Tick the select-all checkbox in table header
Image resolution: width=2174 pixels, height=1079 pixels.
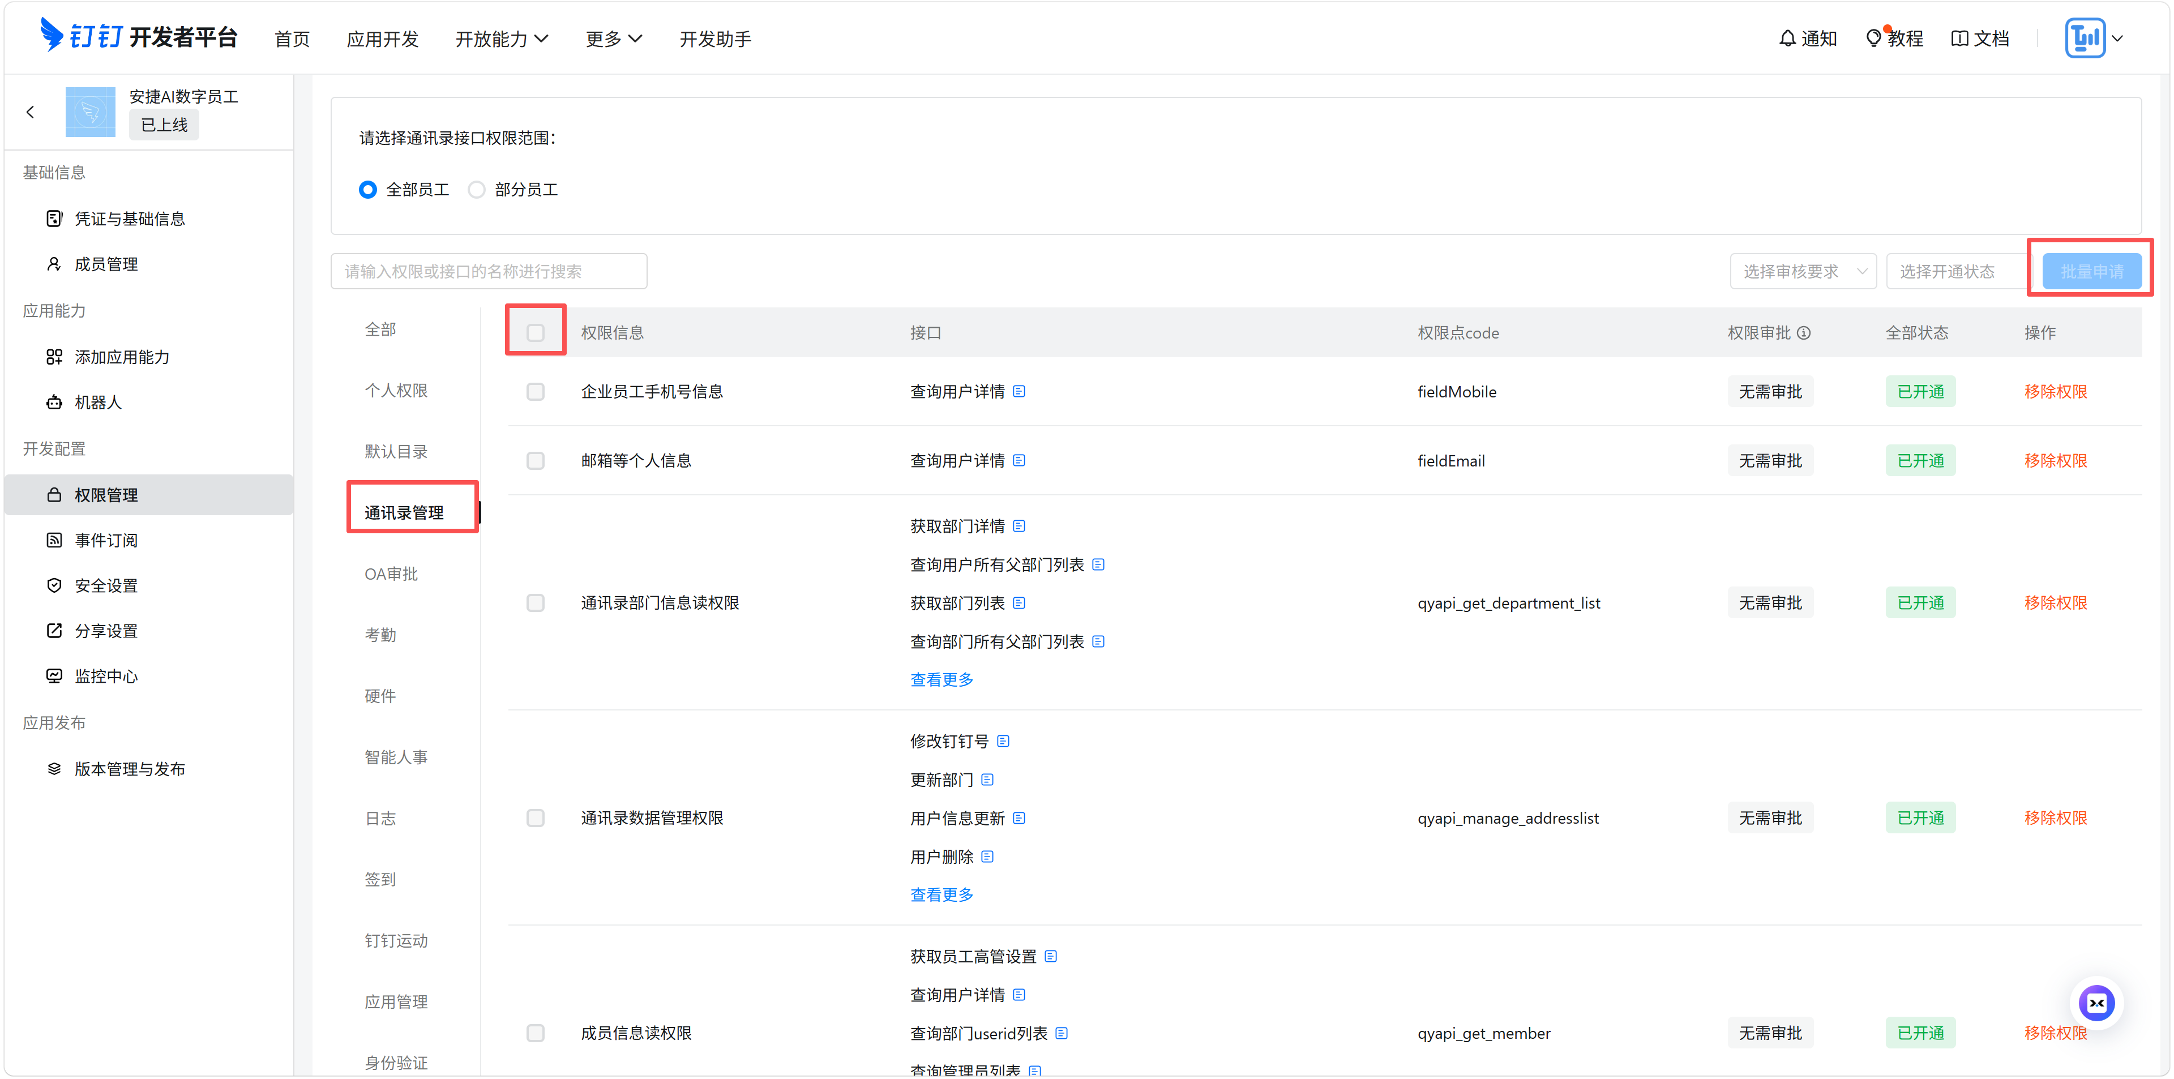pos(536,332)
